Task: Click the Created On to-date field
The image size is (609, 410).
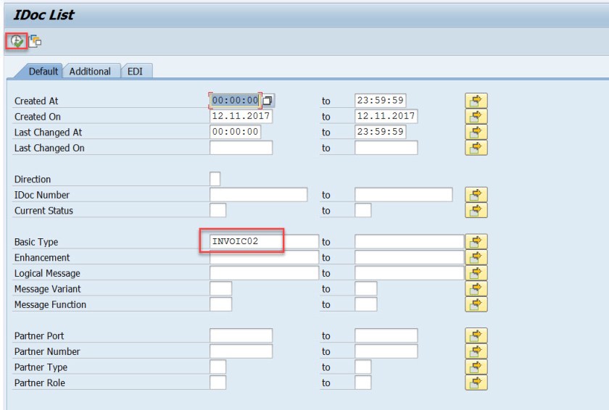Action: (386, 116)
